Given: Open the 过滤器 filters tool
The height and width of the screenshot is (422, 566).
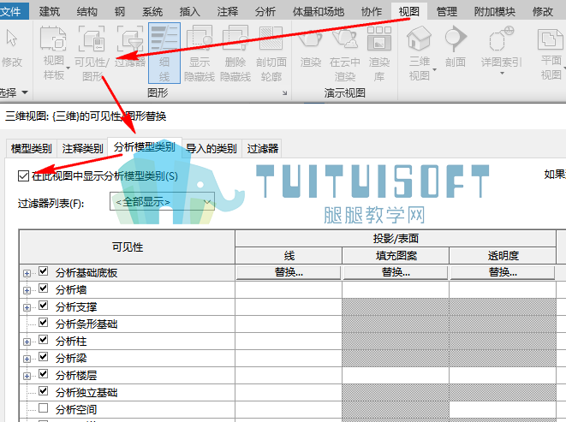Looking at the screenshot, I should point(130,46).
